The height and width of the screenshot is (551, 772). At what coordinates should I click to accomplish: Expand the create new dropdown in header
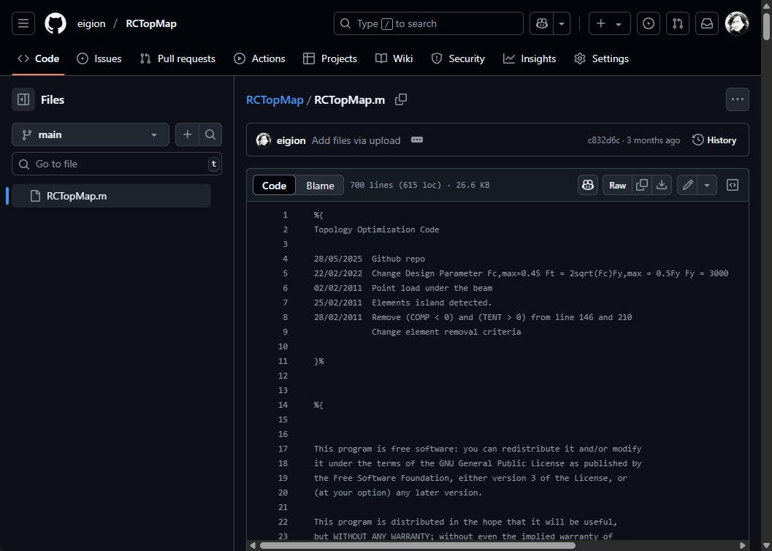[609, 23]
